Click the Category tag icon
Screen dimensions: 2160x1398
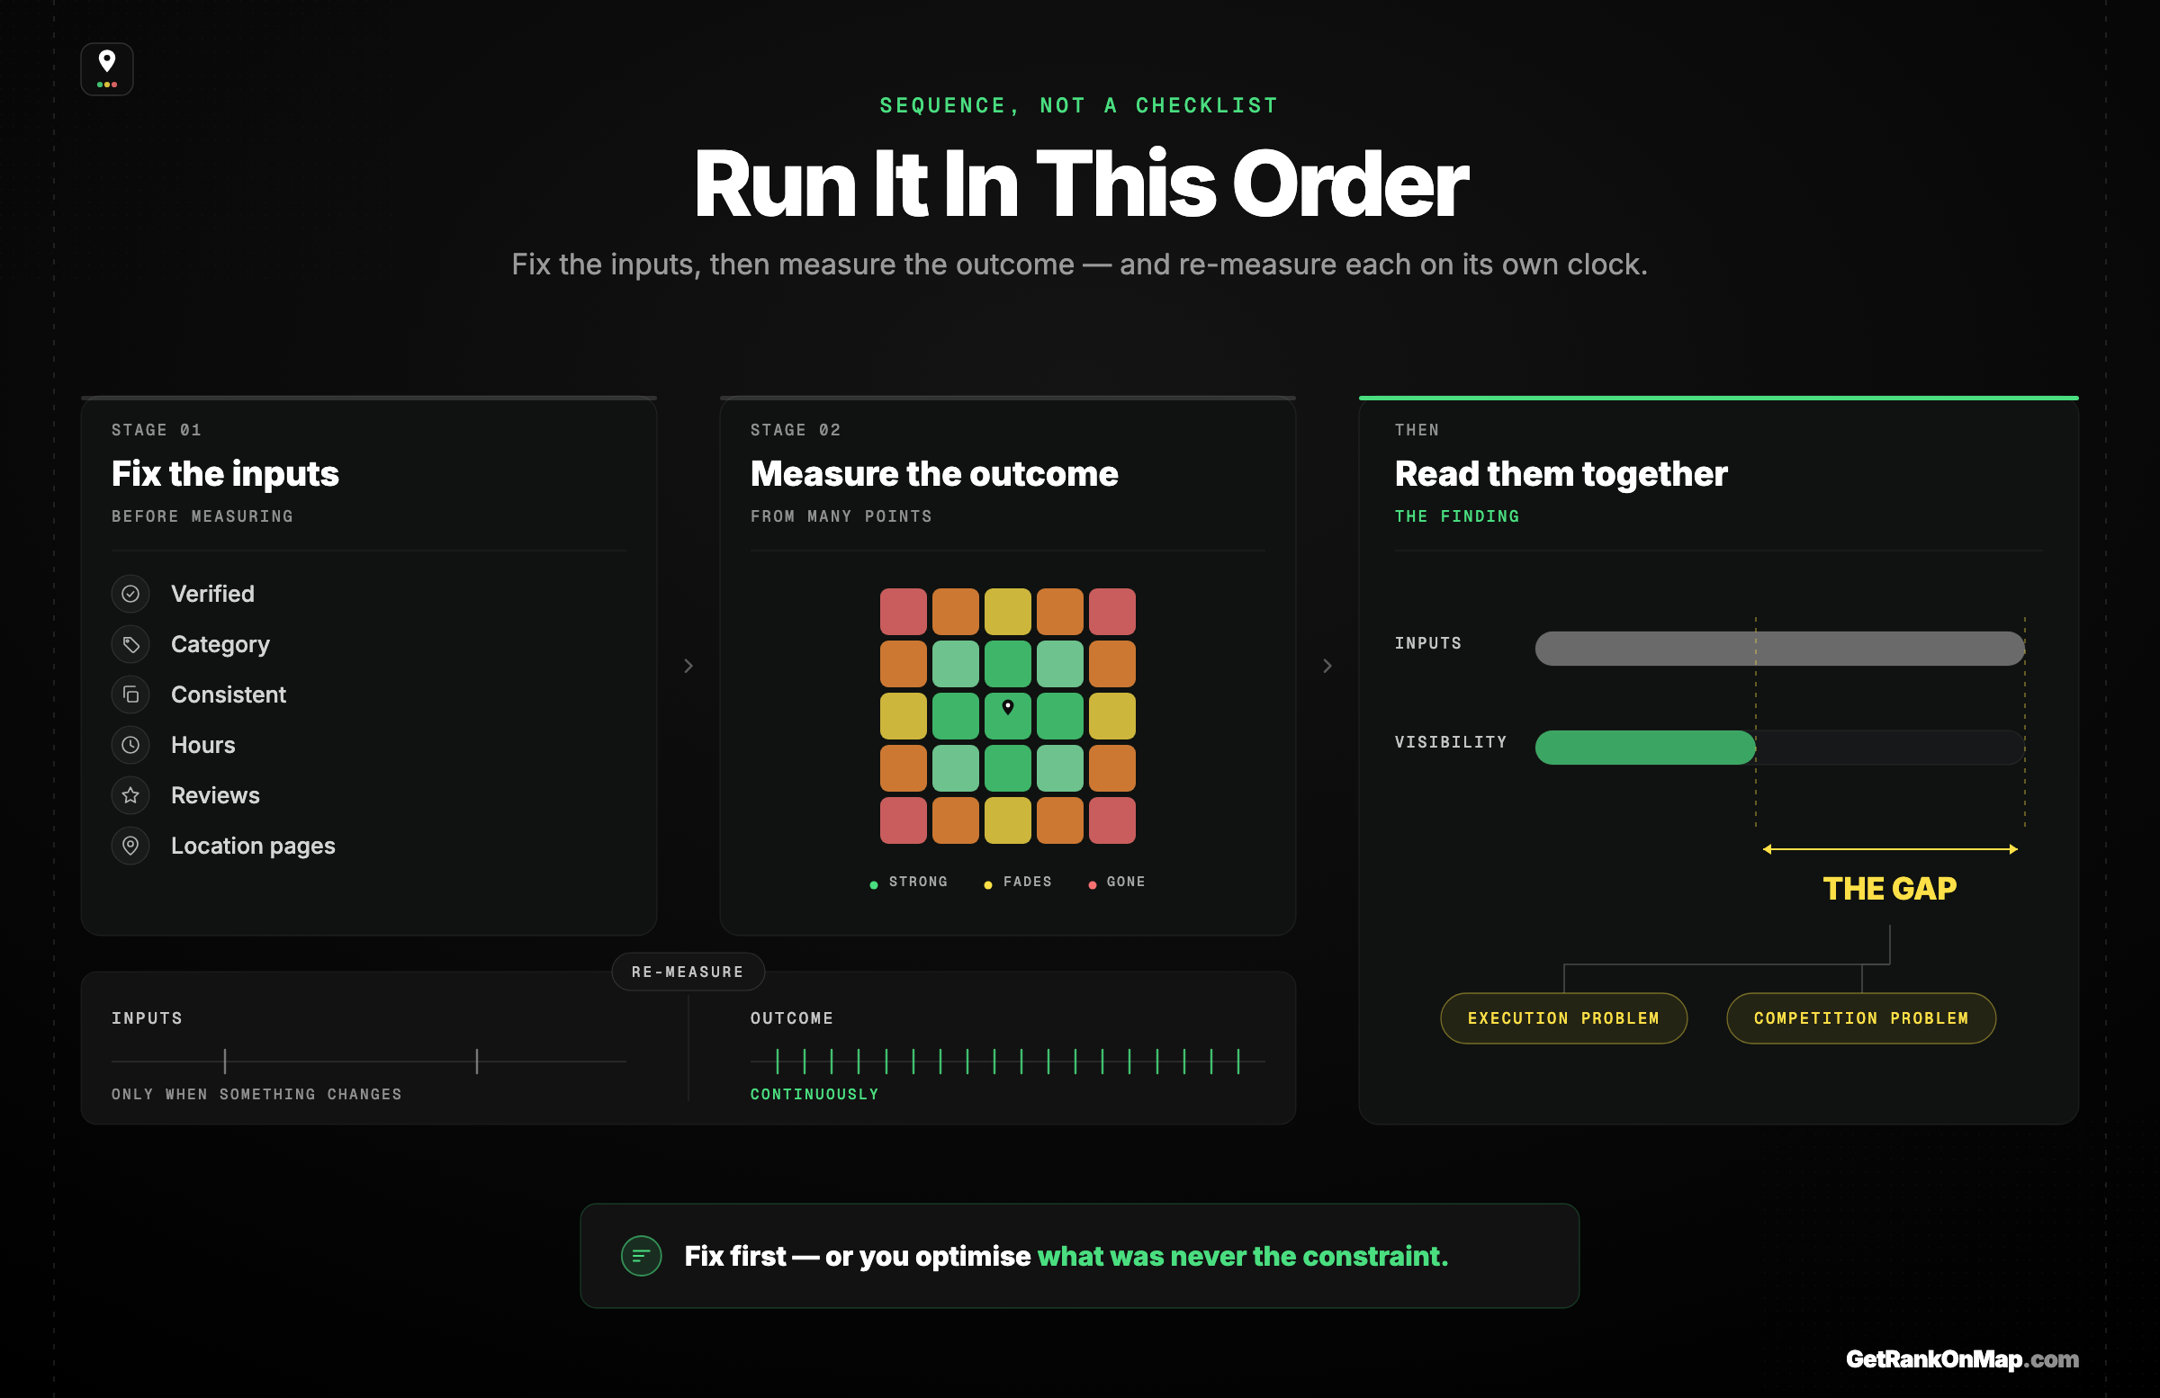tap(130, 644)
